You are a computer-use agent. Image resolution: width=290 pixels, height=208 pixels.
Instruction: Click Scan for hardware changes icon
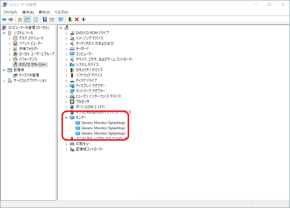(x=61, y=19)
